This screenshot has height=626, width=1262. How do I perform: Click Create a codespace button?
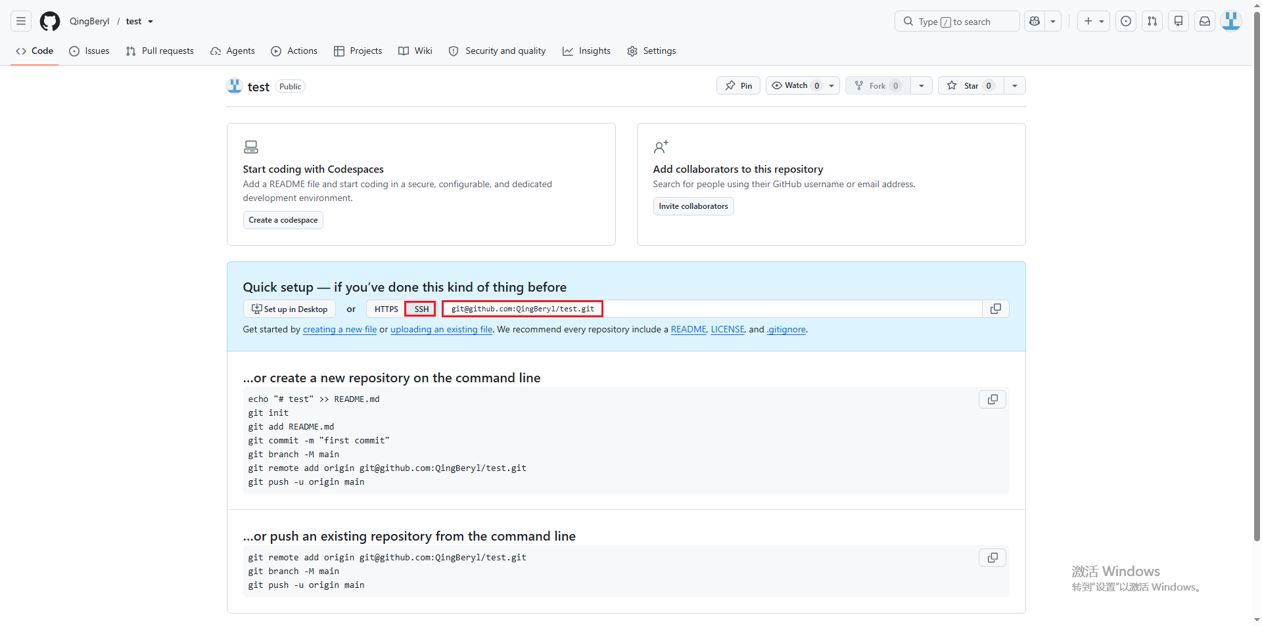[x=283, y=220]
